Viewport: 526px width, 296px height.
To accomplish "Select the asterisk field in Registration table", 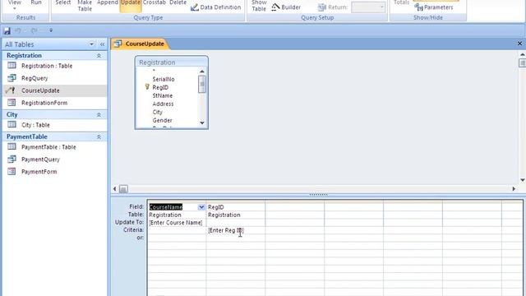I will pos(154,71).
